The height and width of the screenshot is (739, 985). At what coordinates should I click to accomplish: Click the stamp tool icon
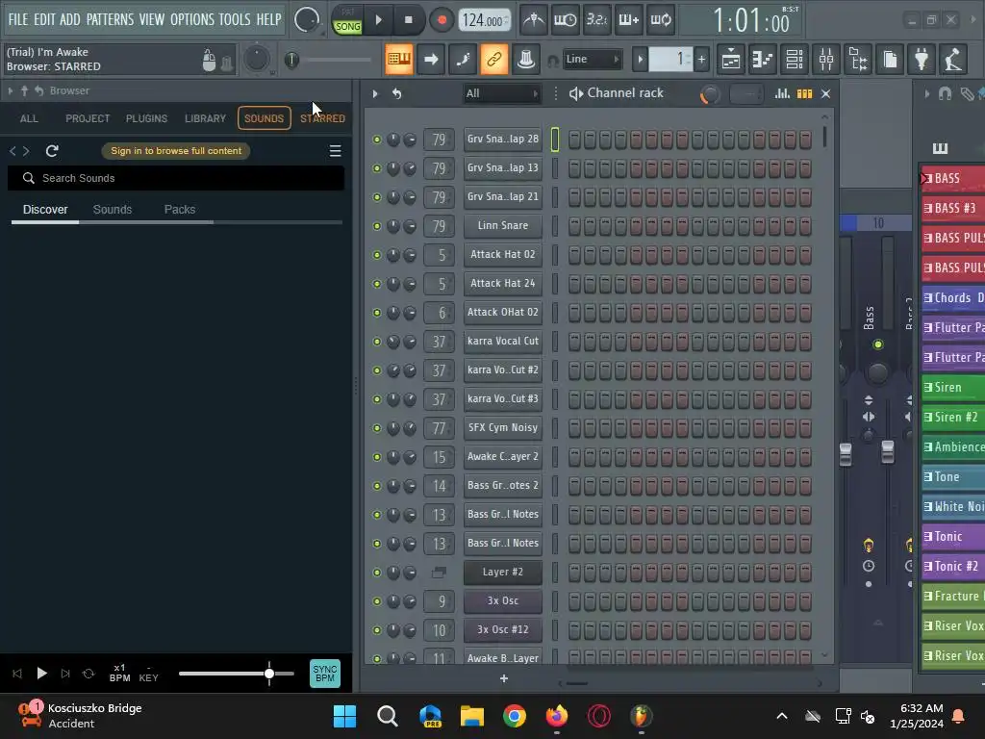526,60
